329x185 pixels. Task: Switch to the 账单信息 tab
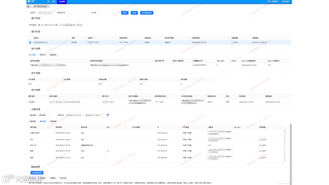[x=53, y=121]
